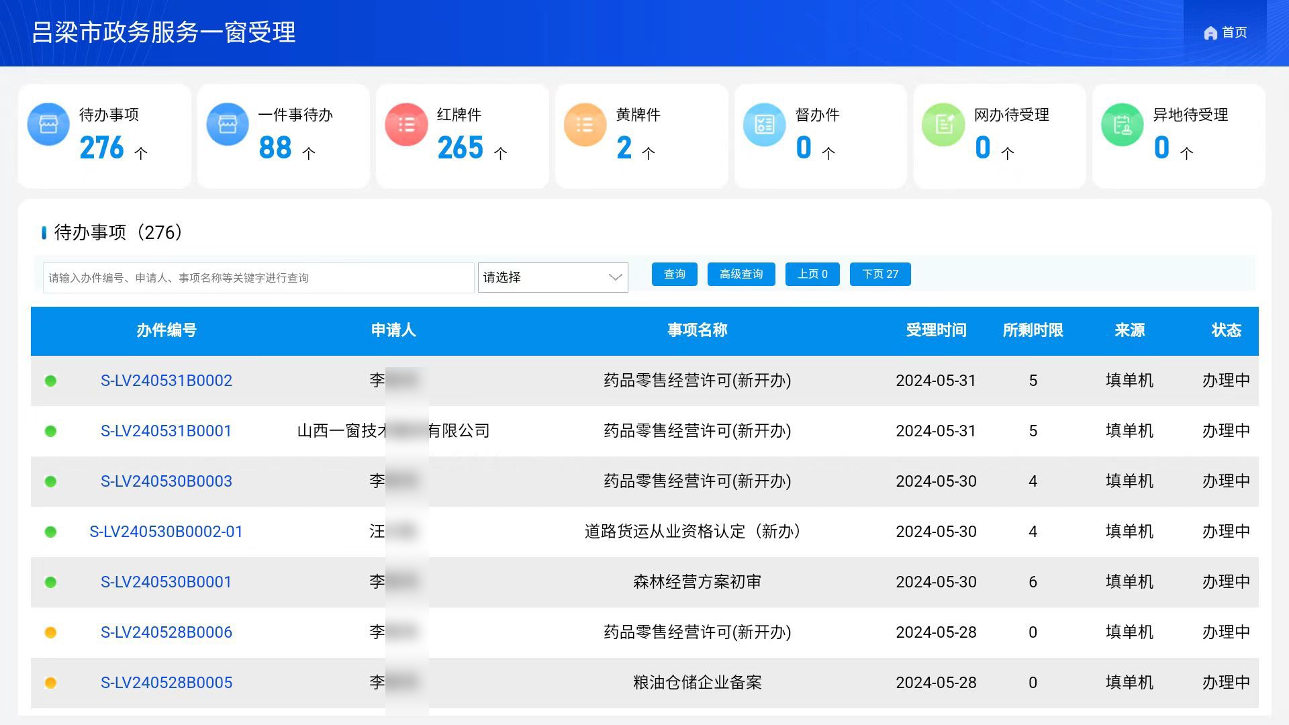Screen dimensions: 1289x725
Task: Select the yellow status dot for S-LV240528B0006
Action: (x=51, y=632)
